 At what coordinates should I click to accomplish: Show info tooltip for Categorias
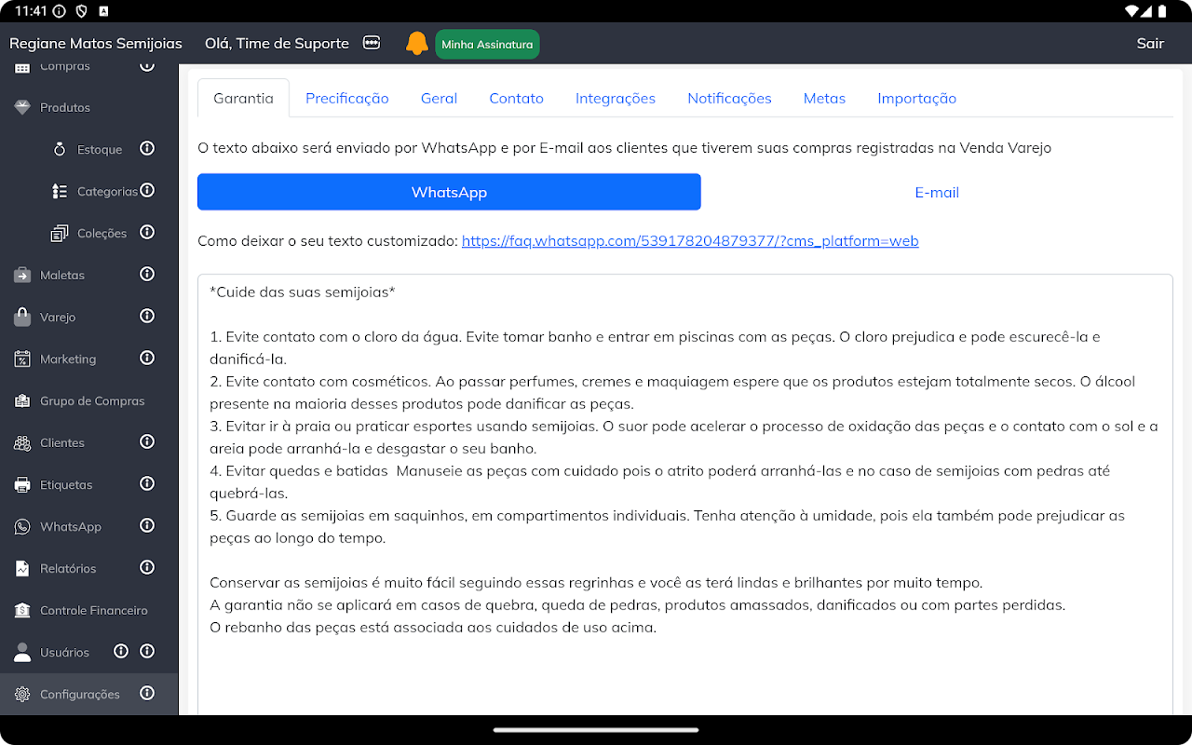[x=147, y=190]
